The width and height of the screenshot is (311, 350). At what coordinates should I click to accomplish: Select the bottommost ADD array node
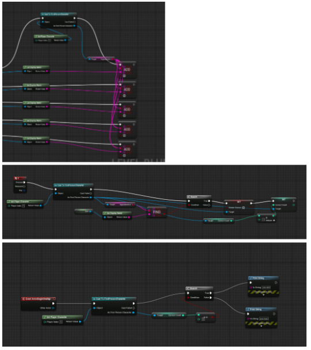(127, 149)
